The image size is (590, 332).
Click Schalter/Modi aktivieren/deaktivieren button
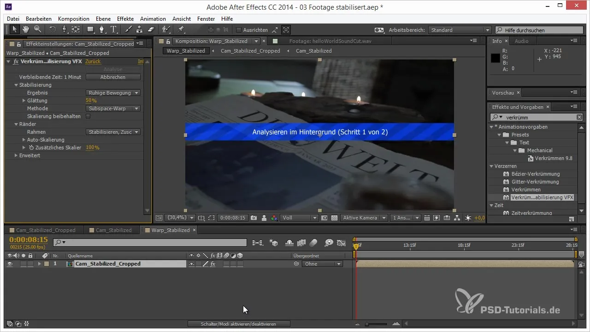point(239,324)
